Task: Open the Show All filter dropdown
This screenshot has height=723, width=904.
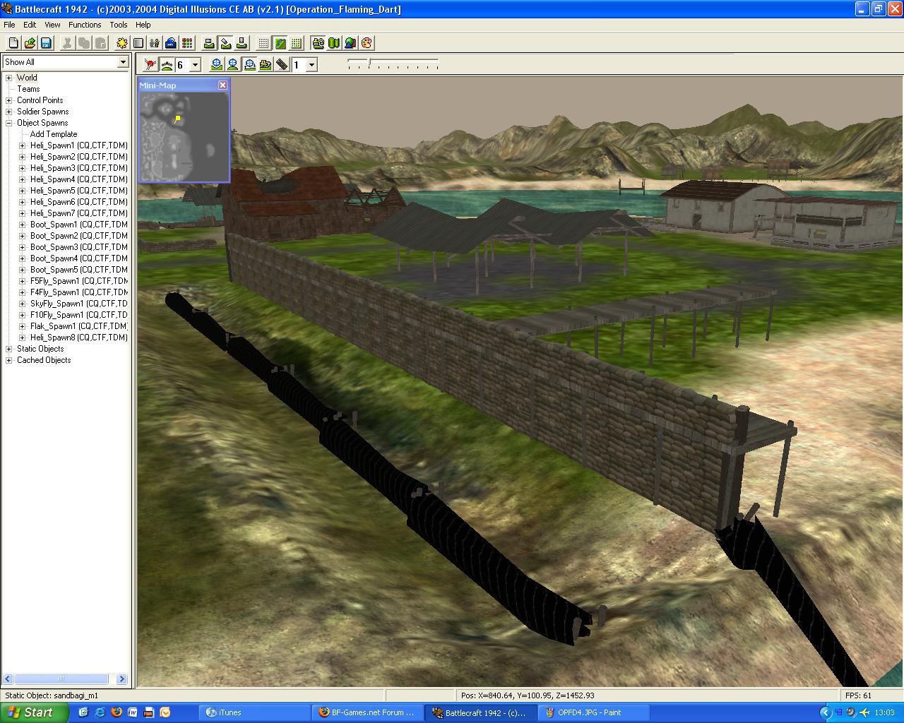Action: 123,62
